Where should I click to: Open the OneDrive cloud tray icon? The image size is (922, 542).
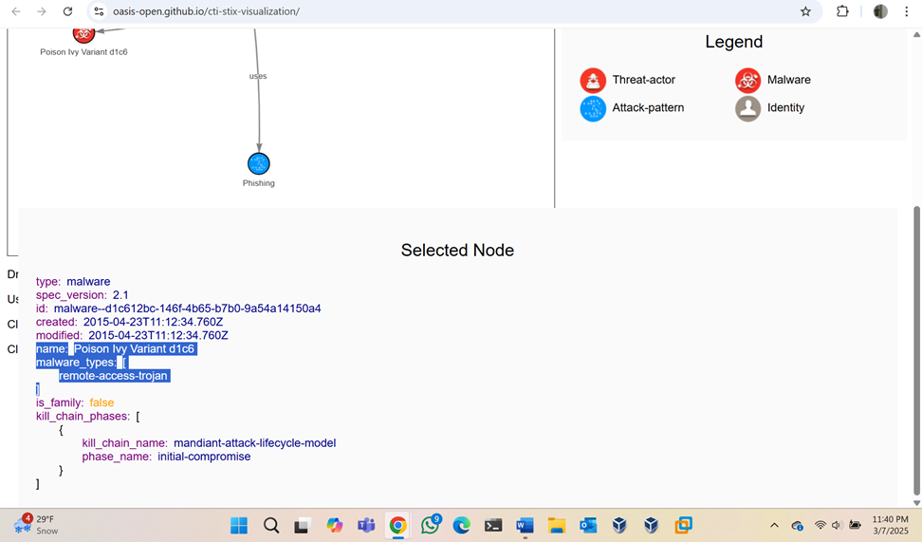[798, 526]
